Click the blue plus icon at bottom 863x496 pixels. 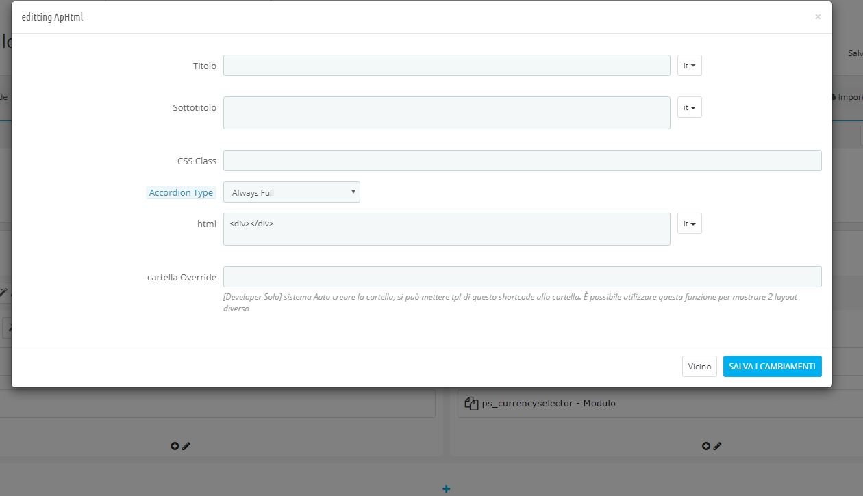[x=447, y=488]
